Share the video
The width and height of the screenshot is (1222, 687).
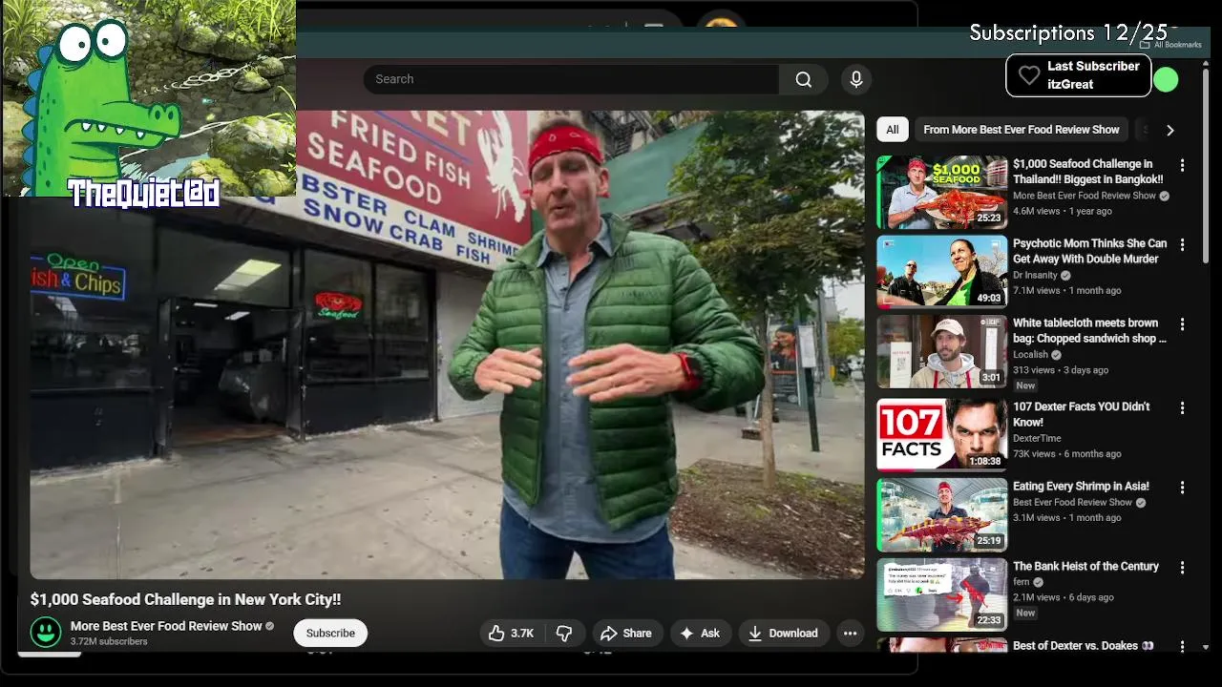(x=626, y=633)
